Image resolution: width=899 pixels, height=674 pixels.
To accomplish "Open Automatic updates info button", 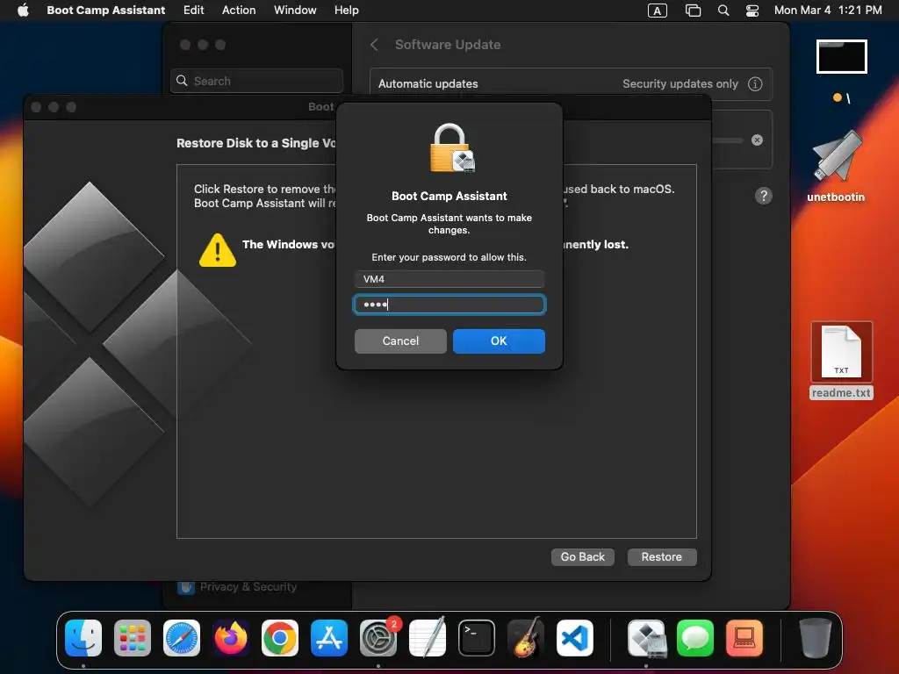I will (755, 83).
